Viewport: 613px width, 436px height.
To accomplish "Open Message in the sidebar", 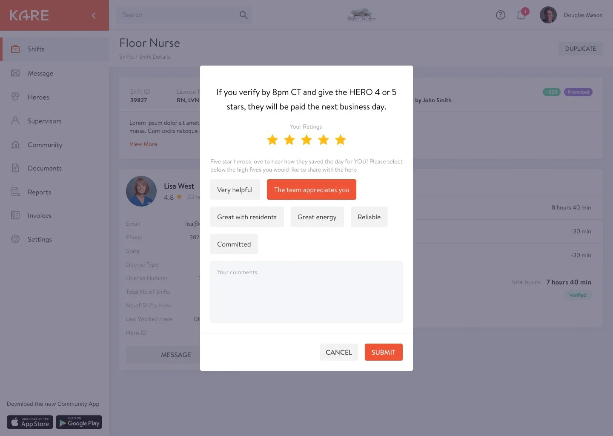I will [x=54, y=73].
